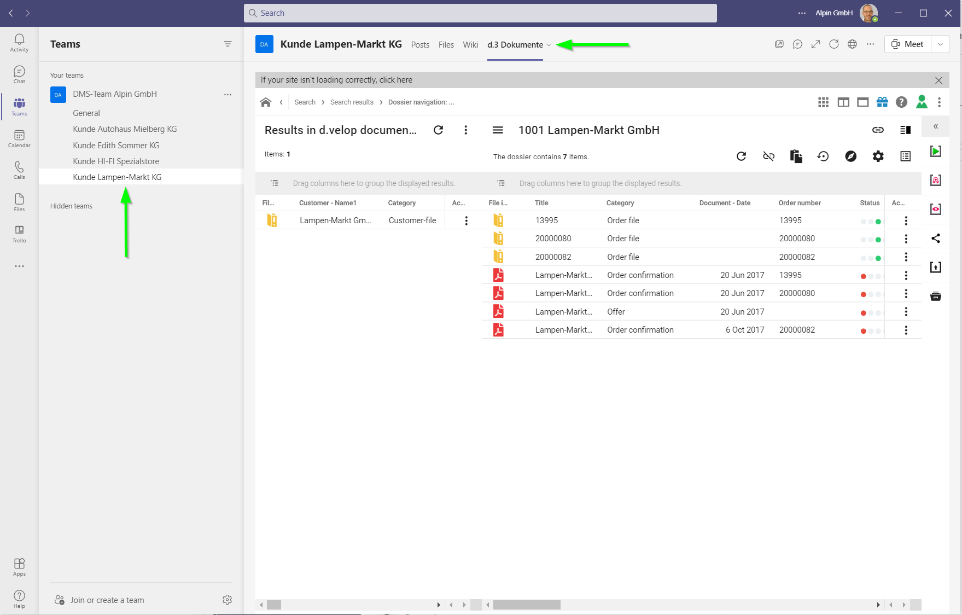Open Files in the left rail
962x615 pixels.
coord(19,202)
